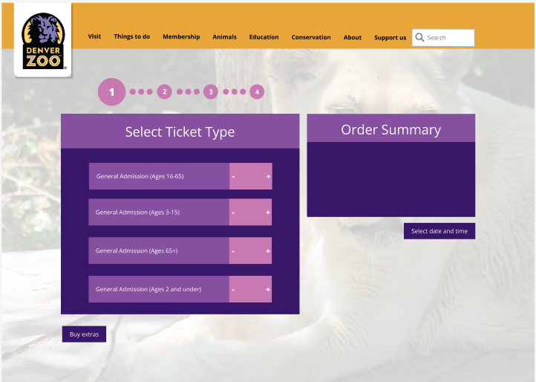Add Ages 2 and under ticket with plus

point(268,289)
